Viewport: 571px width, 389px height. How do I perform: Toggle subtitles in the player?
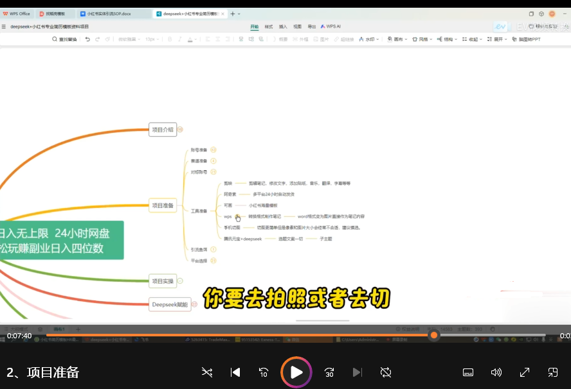[468, 372]
